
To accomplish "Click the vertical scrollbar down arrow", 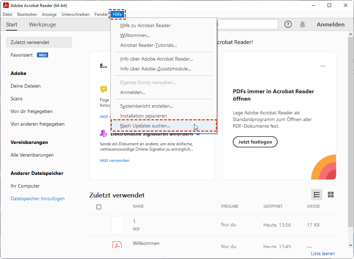I will tap(350, 245).
